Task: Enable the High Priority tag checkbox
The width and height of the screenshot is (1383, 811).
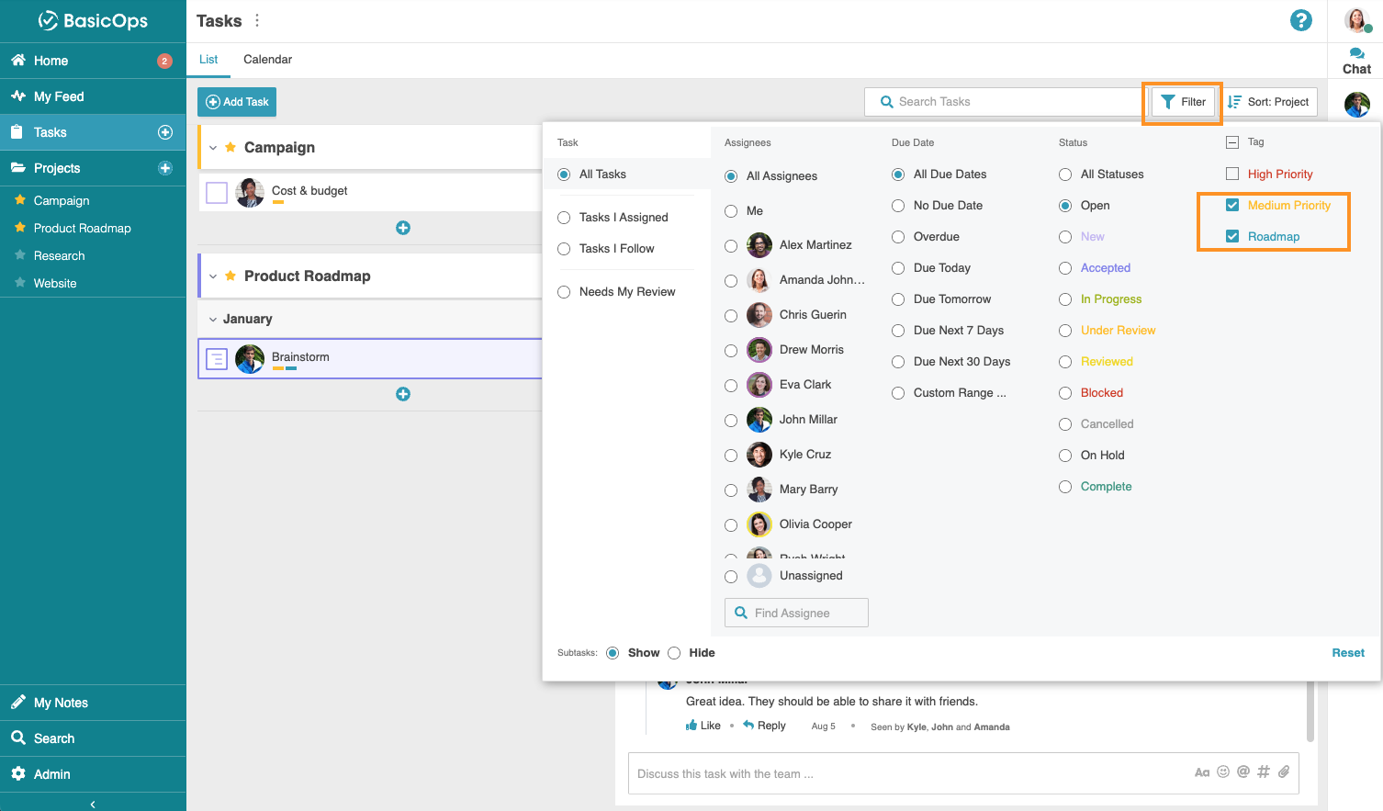Action: pos(1232,174)
